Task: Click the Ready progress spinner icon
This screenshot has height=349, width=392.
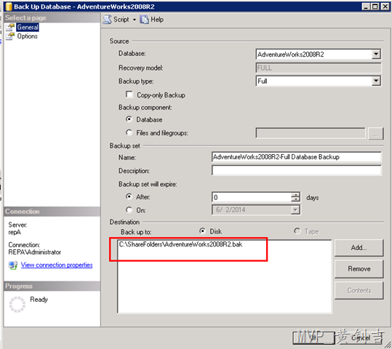Action: click(17, 304)
